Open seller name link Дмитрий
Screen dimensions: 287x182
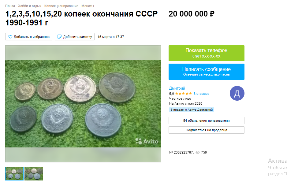pos(177,88)
